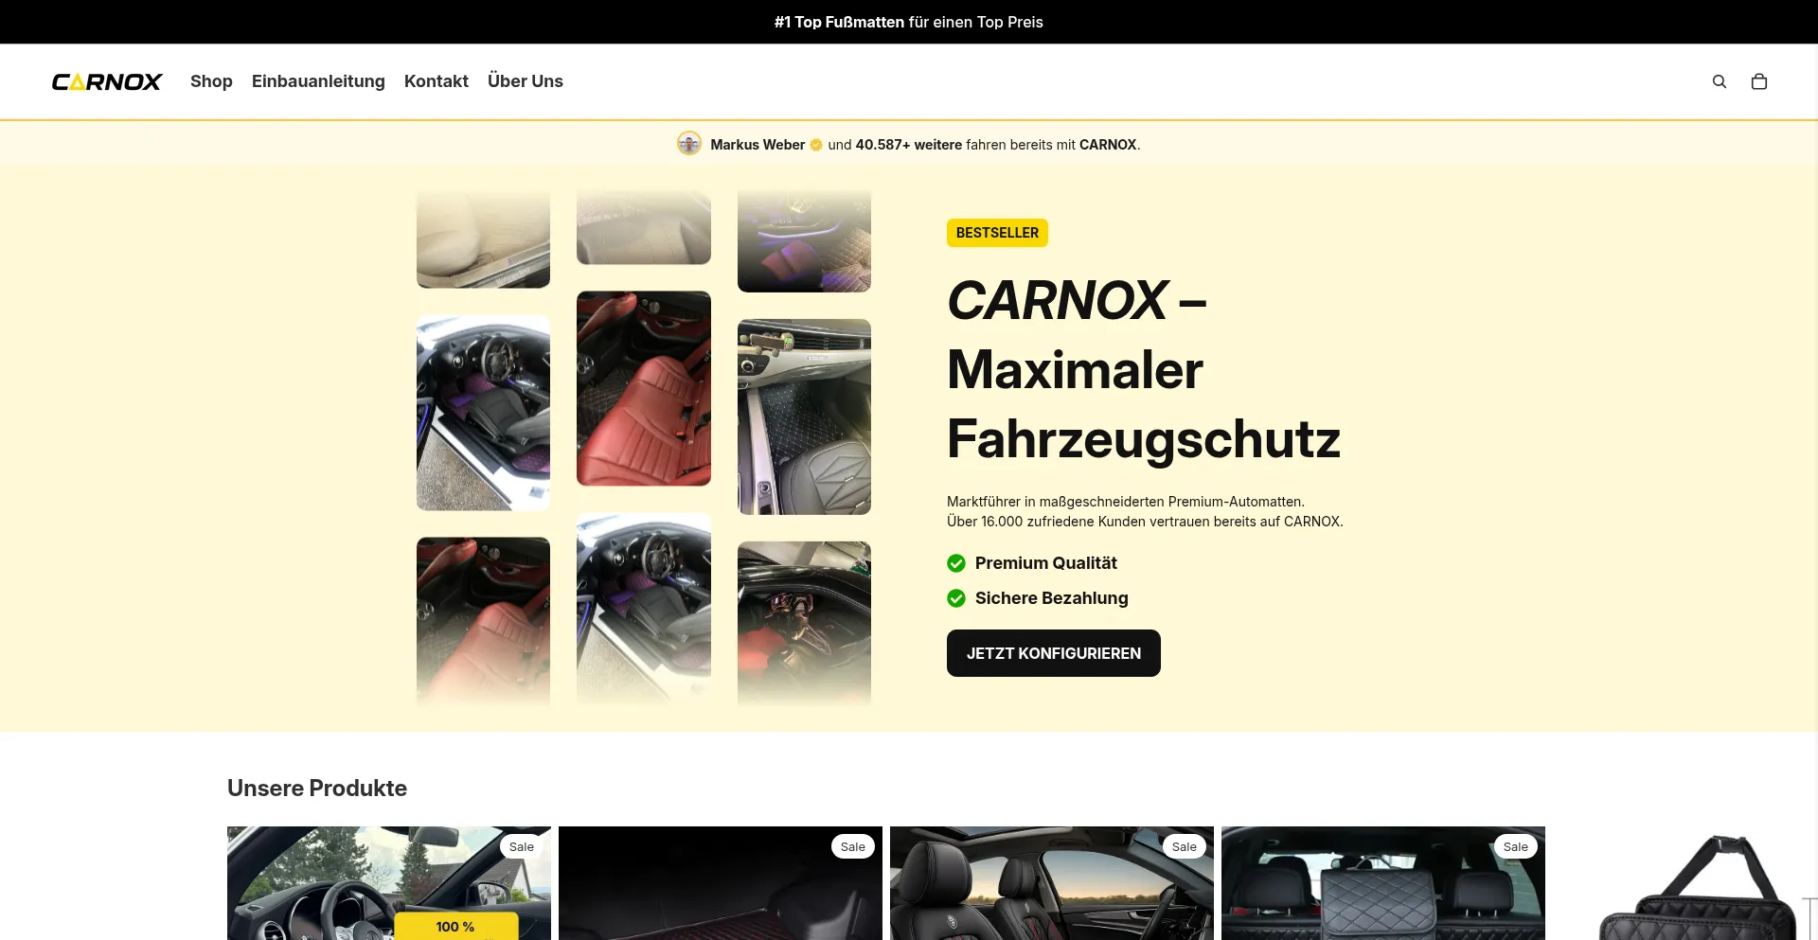This screenshot has height=940, width=1818.
Task: Open third product card with sunroof interior
Action: [x=1052, y=883]
